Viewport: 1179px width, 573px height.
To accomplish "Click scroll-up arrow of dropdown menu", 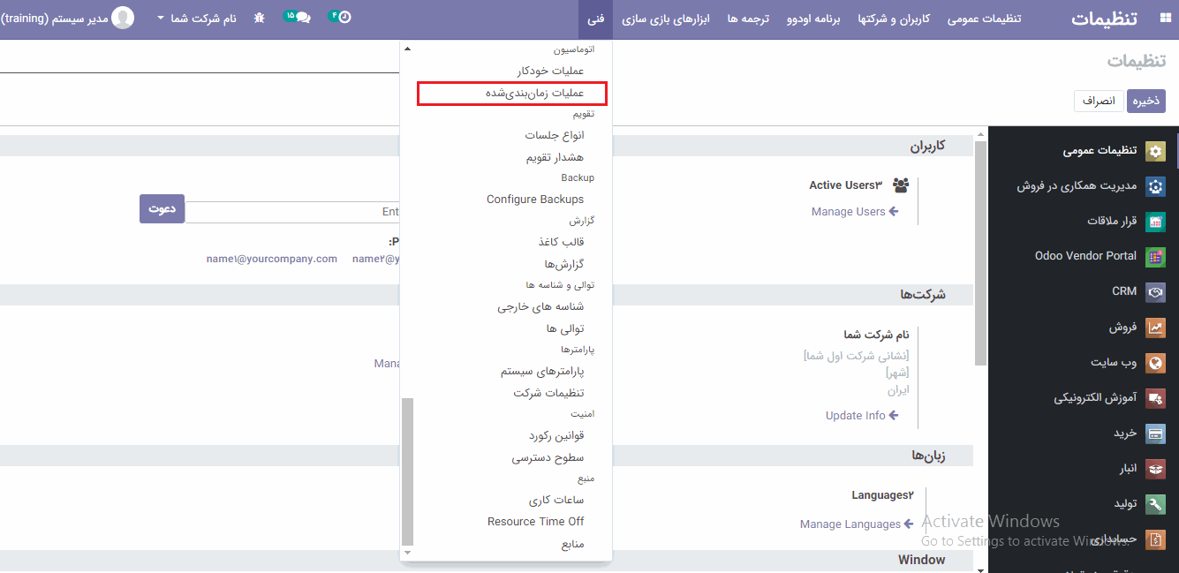I will [x=407, y=49].
